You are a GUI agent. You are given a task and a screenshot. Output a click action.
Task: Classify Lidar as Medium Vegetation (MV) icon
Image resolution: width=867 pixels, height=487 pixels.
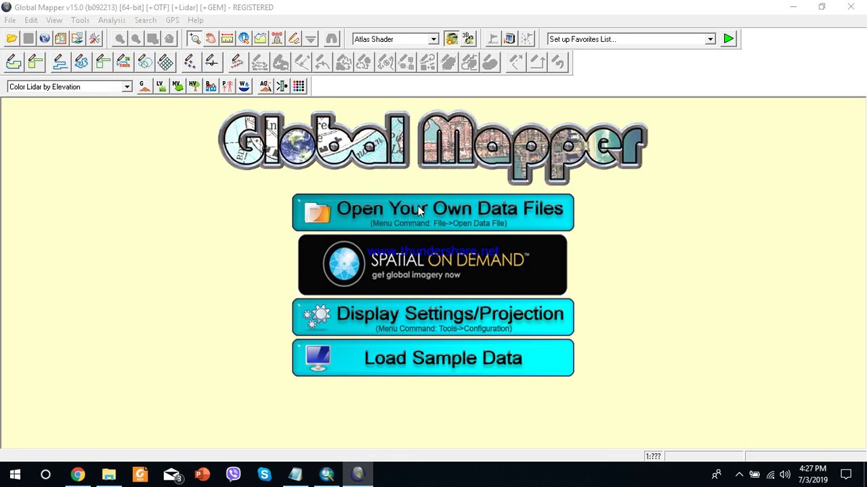(177, 86)
